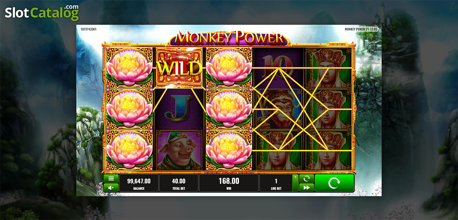Click the middle lotus flower on third reel

pyautogui.click(x=229, y=108)
